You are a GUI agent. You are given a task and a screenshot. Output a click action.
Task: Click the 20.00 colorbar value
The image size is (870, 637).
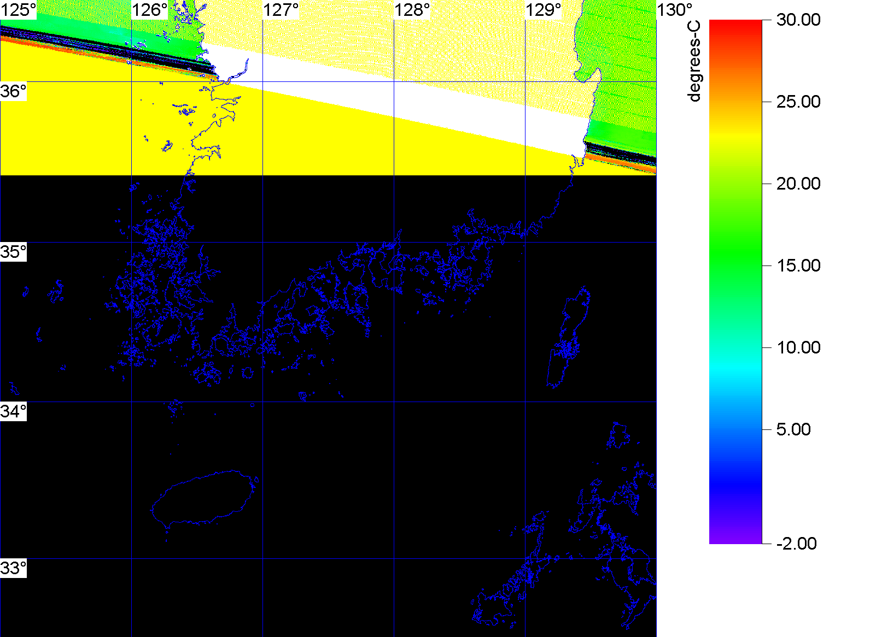tap(798, 184)
